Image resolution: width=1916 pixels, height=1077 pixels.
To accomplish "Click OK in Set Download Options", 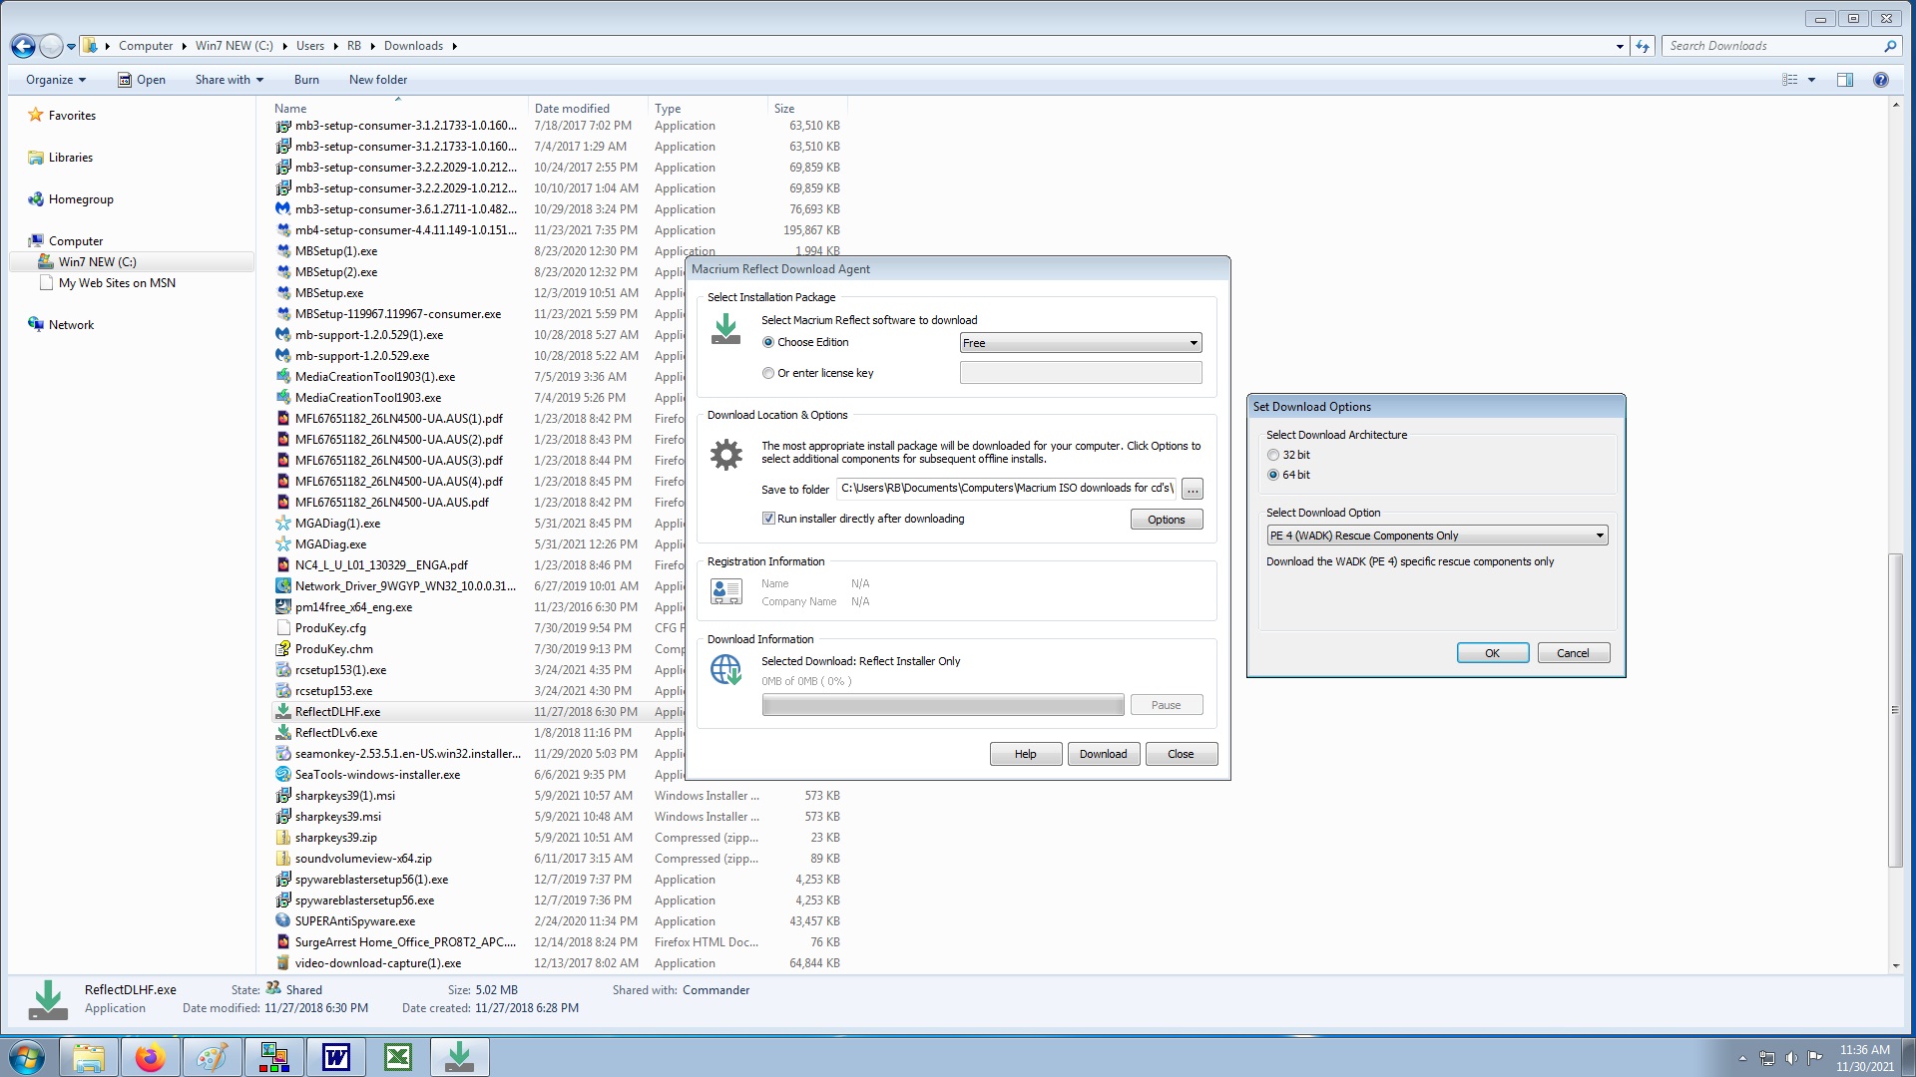I will click(1493, 653).
